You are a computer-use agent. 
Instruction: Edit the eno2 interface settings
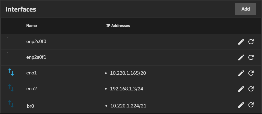point(241,89)
